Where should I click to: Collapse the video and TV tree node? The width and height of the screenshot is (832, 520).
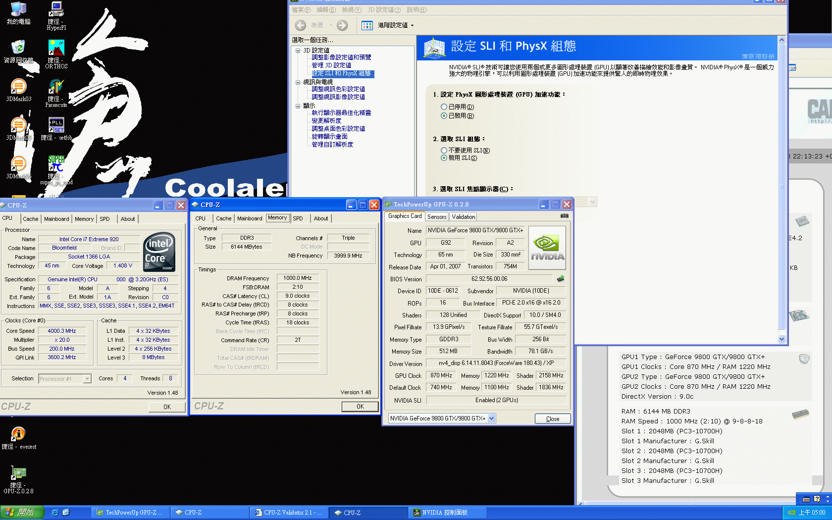[x=298, y=82]
